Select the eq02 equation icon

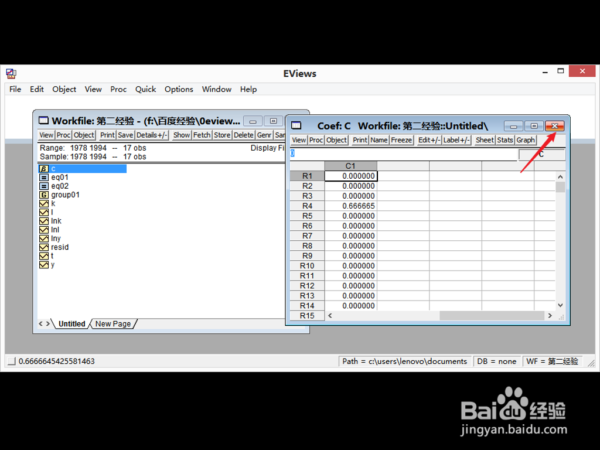pyautogui.click(x=43, y=186)
